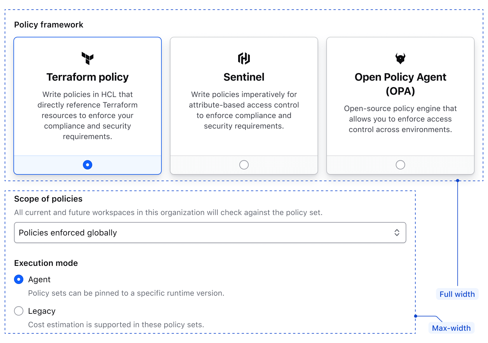Click the Terraform logo icon

click(x=87, y=58)
